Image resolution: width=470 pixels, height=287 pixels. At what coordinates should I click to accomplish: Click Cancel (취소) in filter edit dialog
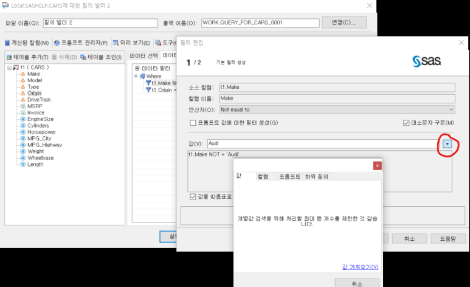click(x=409, y=239)
